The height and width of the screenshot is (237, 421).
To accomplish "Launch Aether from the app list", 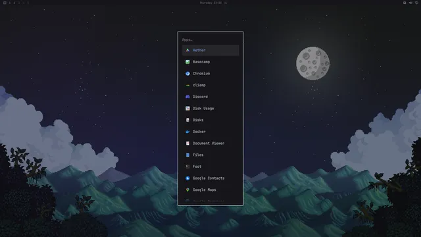I will (210, 50).
